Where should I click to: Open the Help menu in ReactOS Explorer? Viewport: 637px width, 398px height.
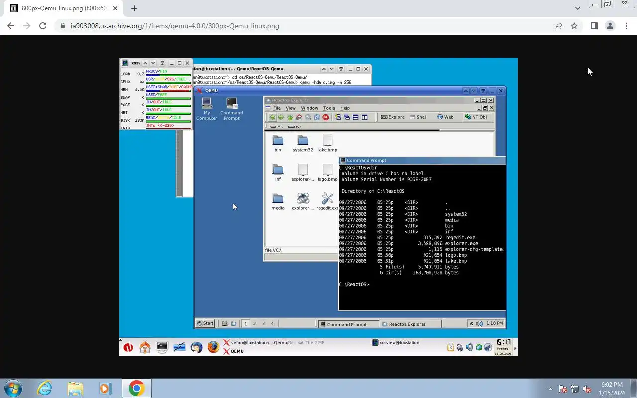(345, 108)
